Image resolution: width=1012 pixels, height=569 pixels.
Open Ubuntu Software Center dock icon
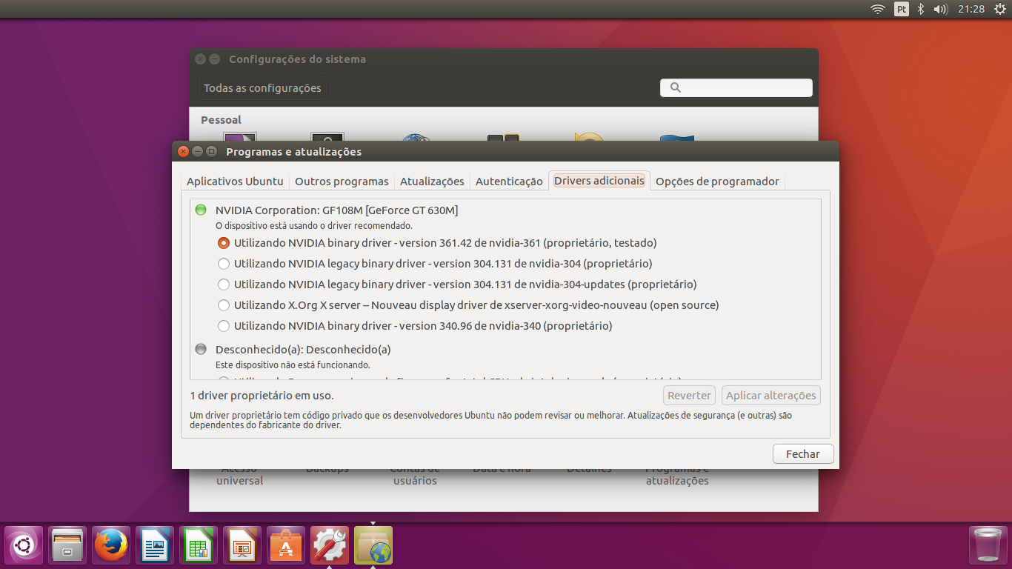[x=286, y=545]
